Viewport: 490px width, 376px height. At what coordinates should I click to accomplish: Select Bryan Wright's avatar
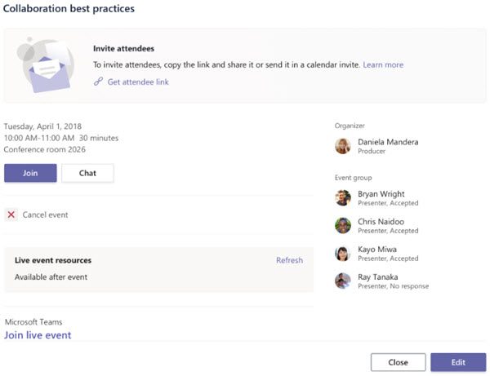[x=343, y=198]
